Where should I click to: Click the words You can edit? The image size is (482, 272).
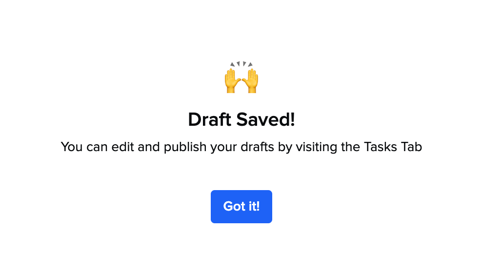pos(98,147)
